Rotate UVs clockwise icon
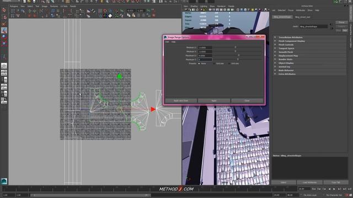The height and width of the screenshot is (198, 353). click(34, 16)
